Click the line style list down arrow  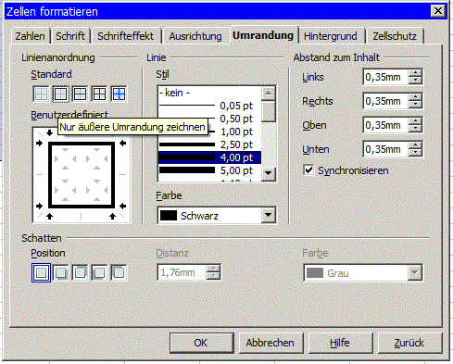click(x=268, y=173)
